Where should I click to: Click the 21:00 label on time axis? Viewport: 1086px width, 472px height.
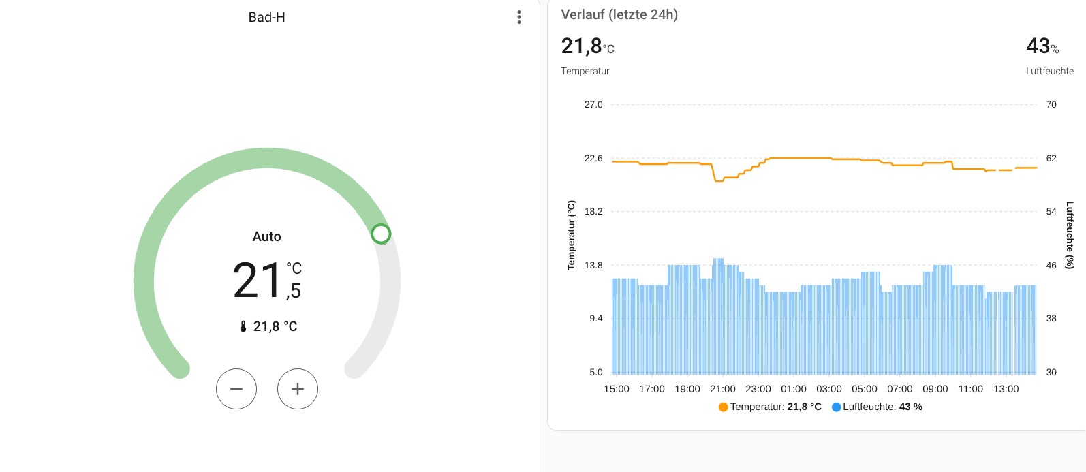[722, 389]
